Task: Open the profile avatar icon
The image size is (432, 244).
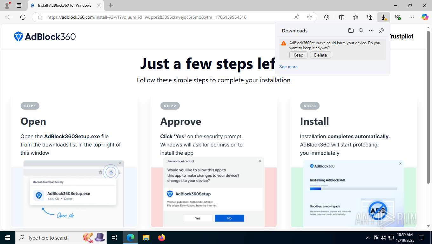Action: (7, 5)
